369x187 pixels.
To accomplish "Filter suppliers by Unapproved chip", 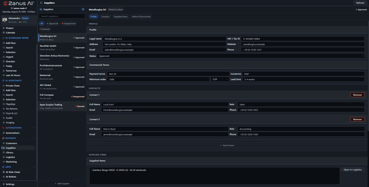I will tap(68, 23).
